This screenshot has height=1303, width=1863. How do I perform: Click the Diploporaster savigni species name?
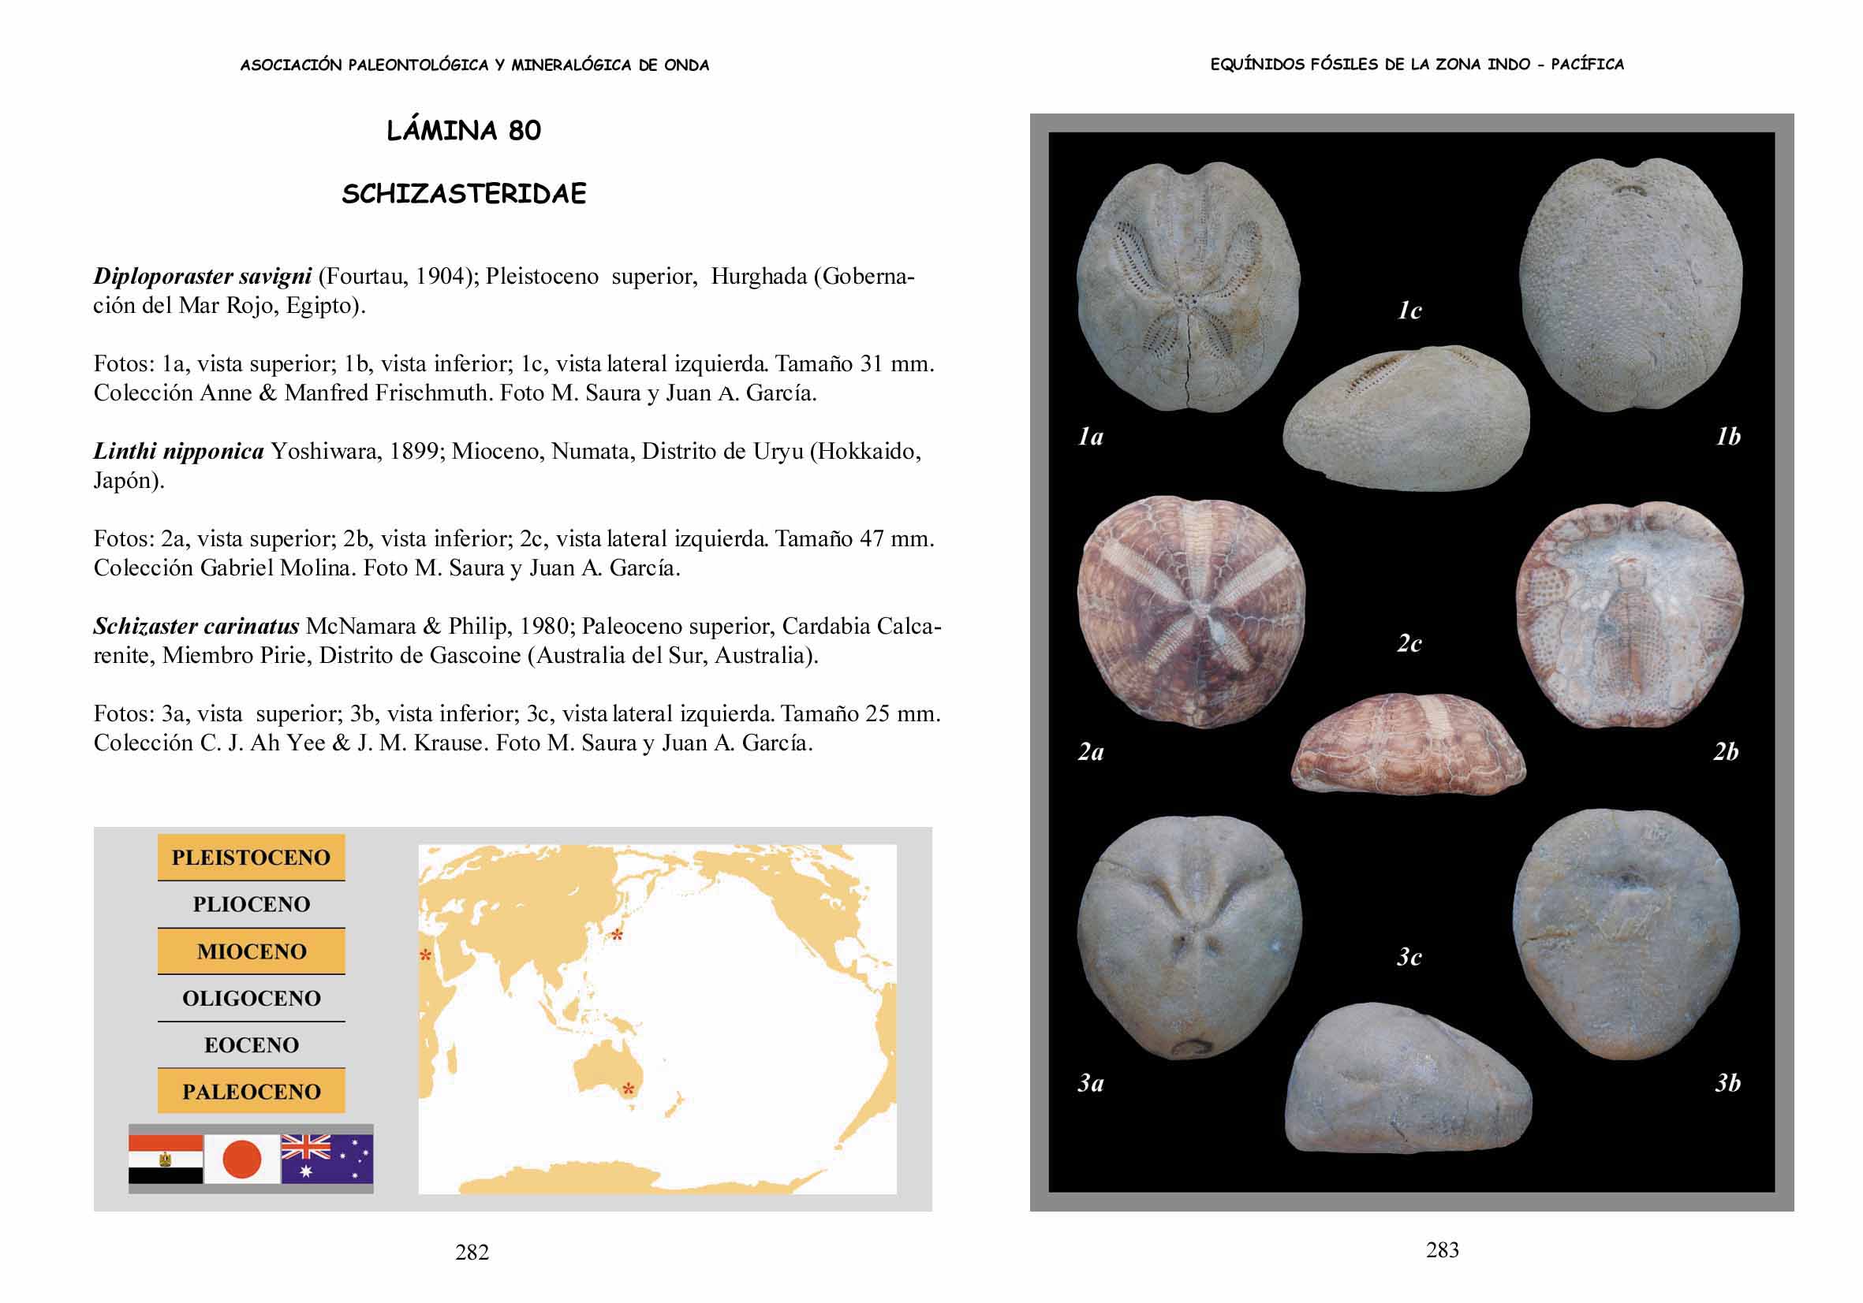point(202,277)
